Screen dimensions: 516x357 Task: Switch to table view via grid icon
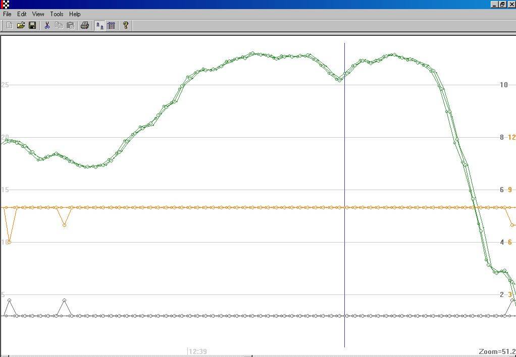(111, 25)
